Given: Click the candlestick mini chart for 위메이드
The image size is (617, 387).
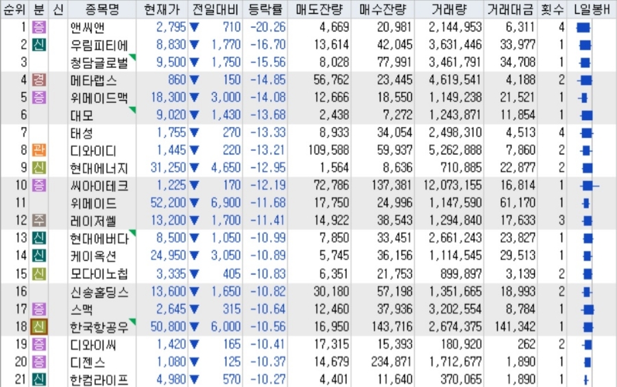Looking at the screenshot, I should pyautogui.click(x=586, y=203).
